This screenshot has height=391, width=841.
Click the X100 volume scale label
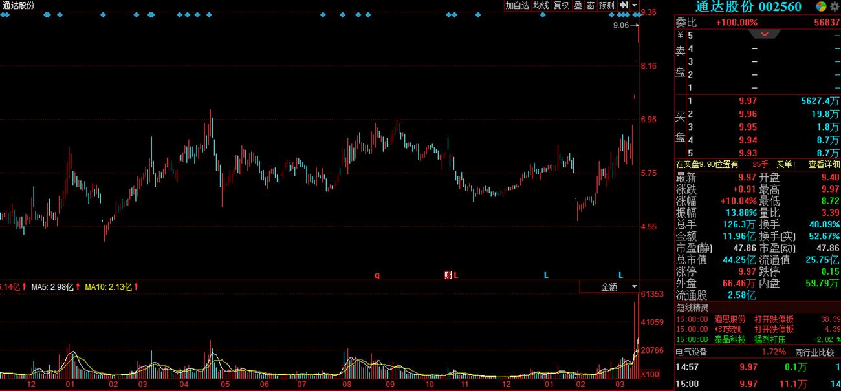pyautogui.click(x=650, y=375)
